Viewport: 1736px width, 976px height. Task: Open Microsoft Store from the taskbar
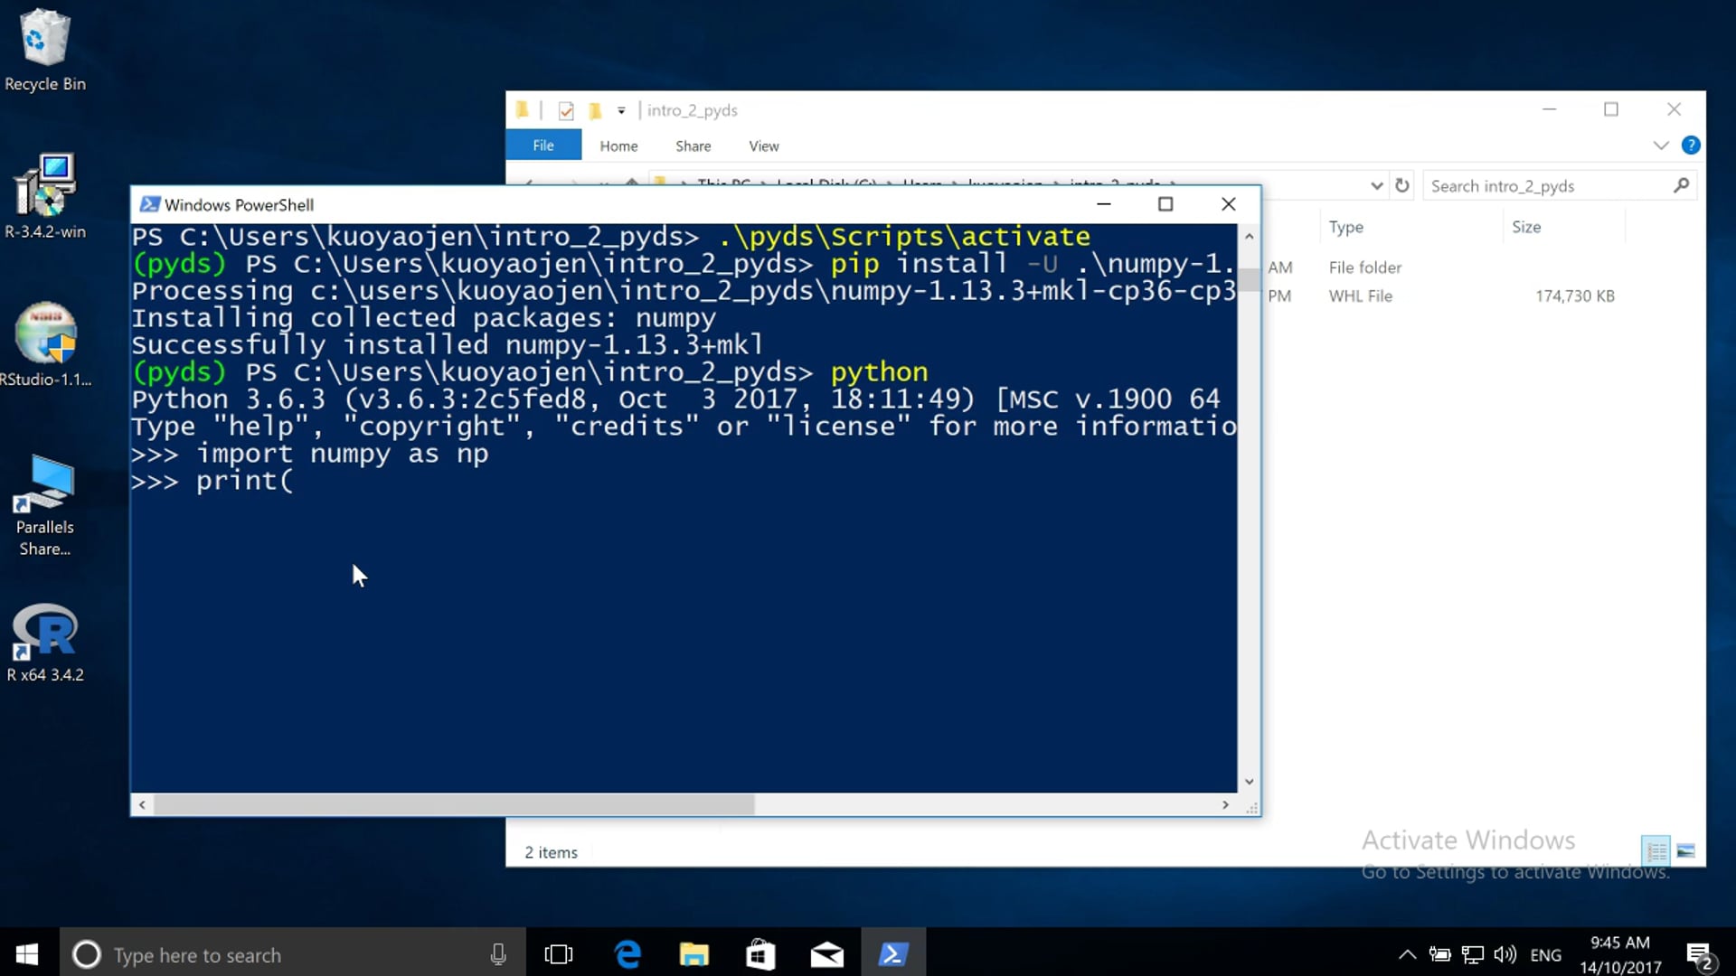(760, 953)
